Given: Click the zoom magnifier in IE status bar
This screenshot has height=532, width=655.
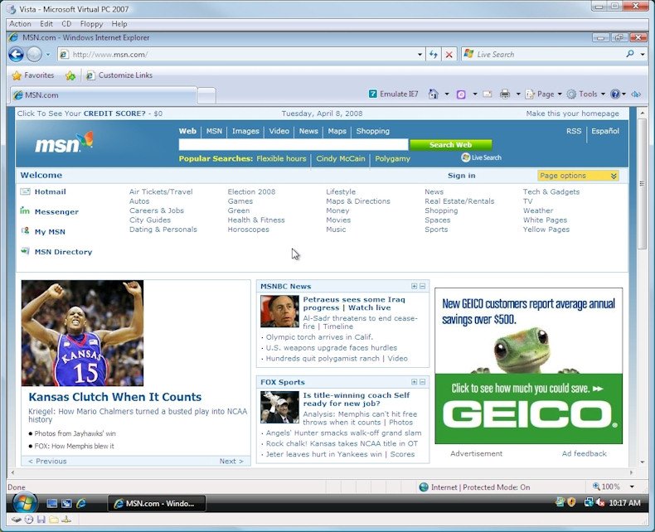Looking at the screenshot, I should (596, 486).
